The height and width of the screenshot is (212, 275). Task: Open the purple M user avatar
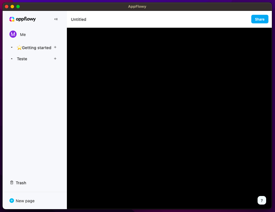point(13,34)
